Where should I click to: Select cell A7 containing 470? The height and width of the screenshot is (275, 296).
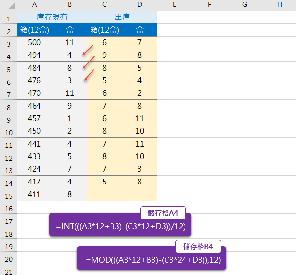(35, 93)
